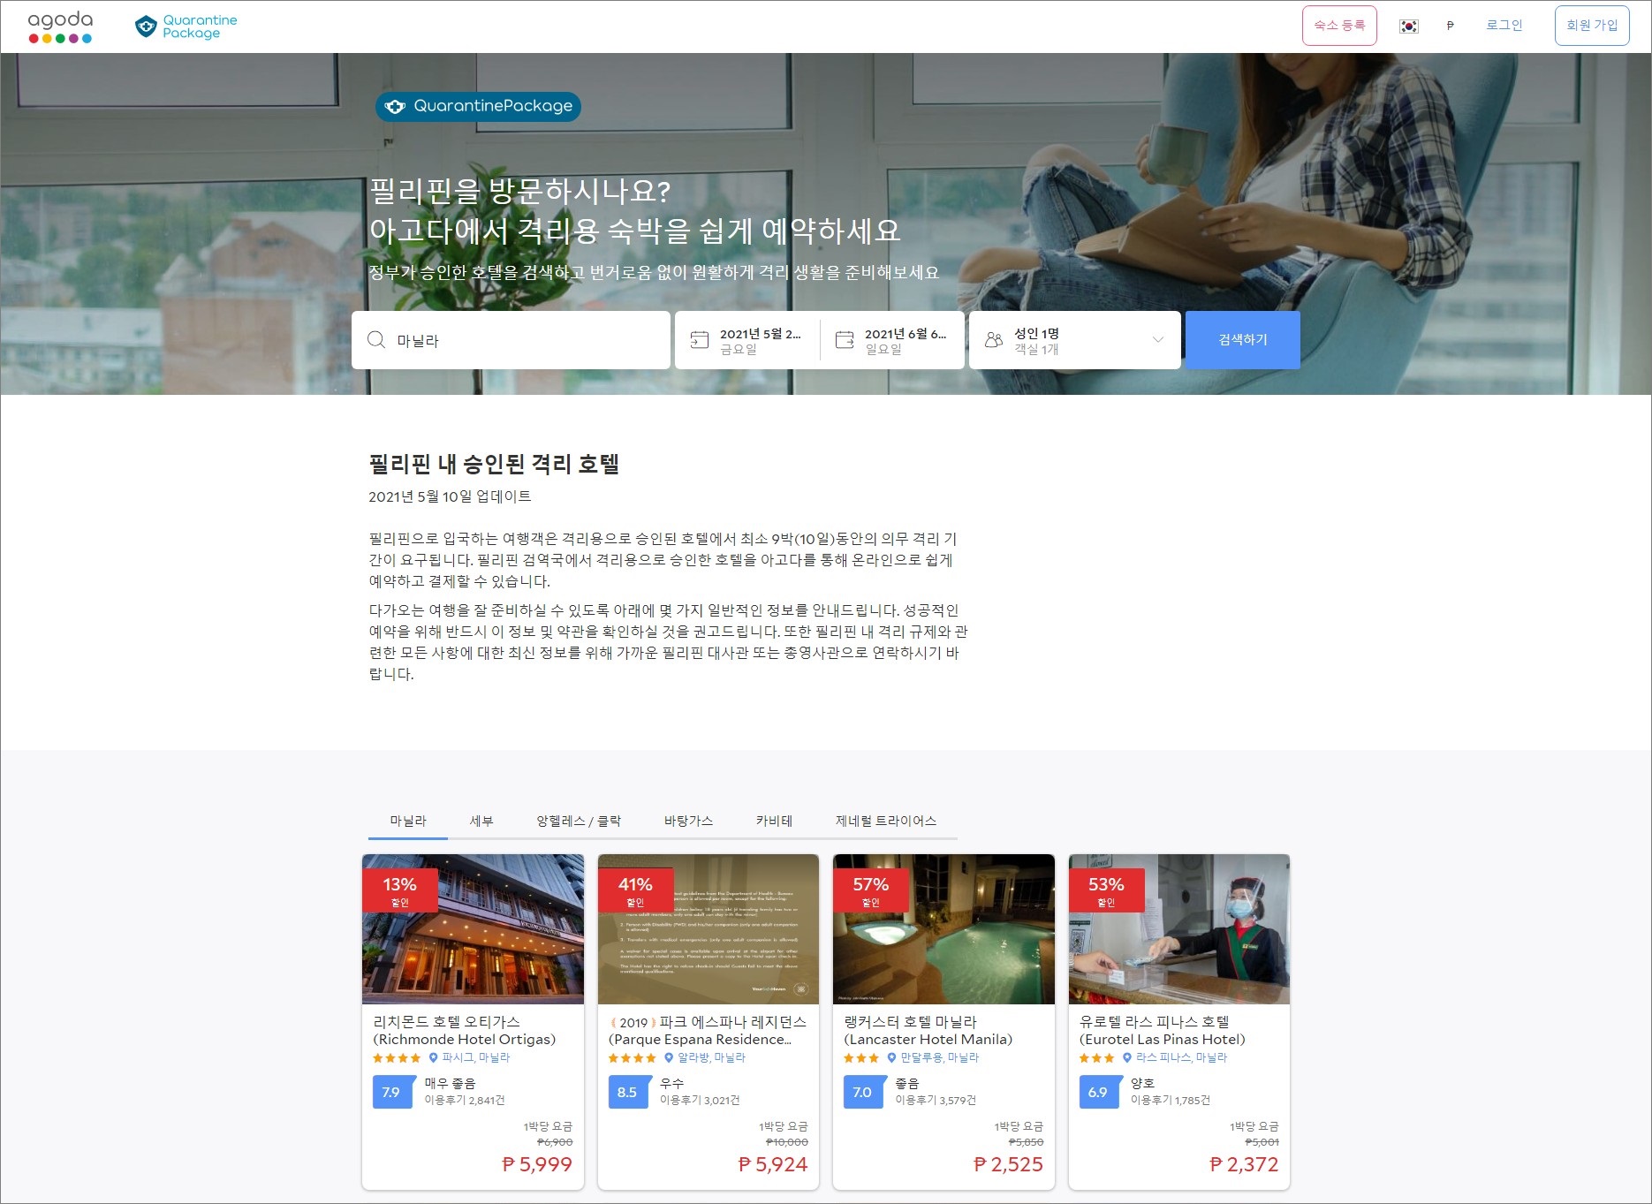Select the 바탕가스 tab
Screen dimensions: 1652x1204
coord(688,821)
